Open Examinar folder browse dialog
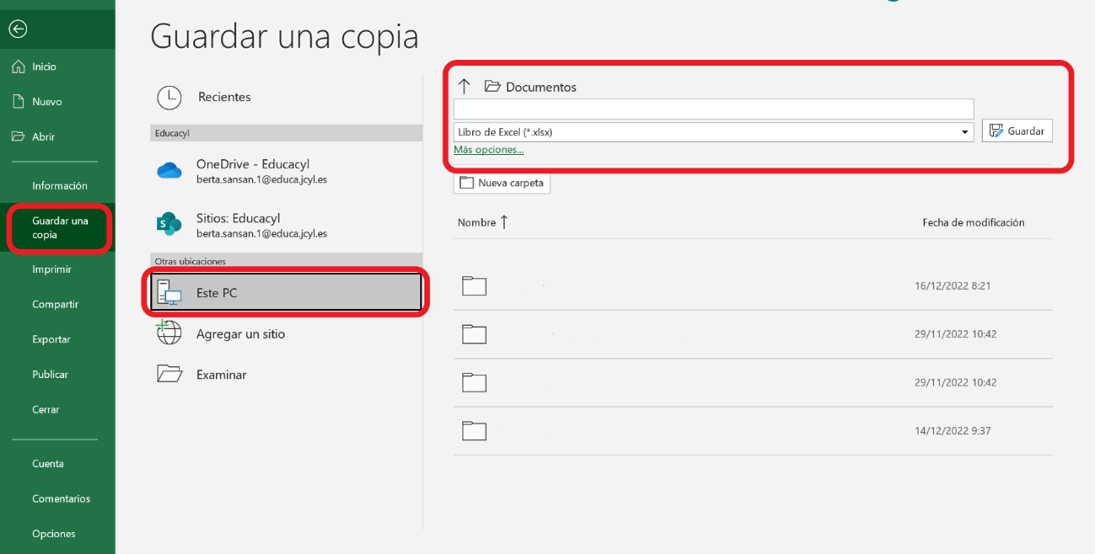Image resolution: width=1095 pixels, height=554 pixels. pyautogui.click(x=221, y=375)
